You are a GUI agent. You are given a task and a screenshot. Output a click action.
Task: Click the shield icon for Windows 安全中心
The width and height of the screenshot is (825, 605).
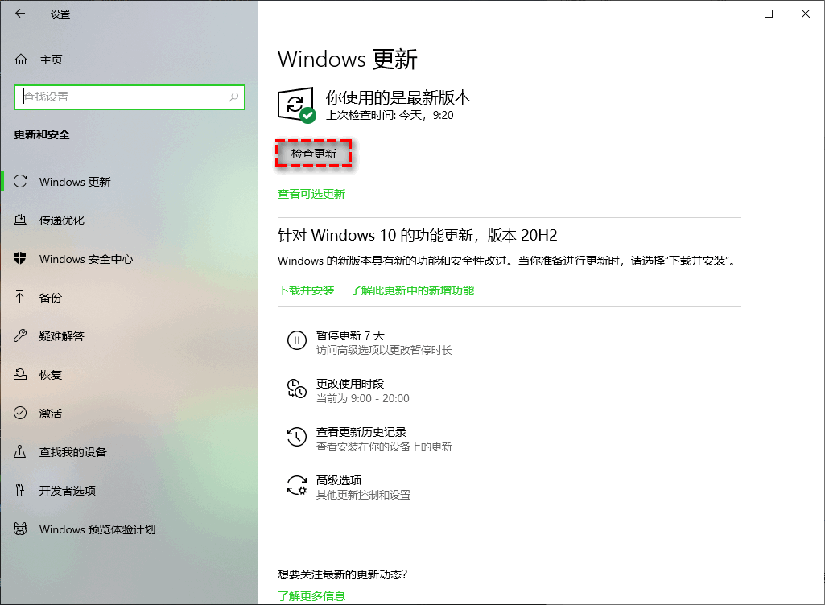(21, 259)
